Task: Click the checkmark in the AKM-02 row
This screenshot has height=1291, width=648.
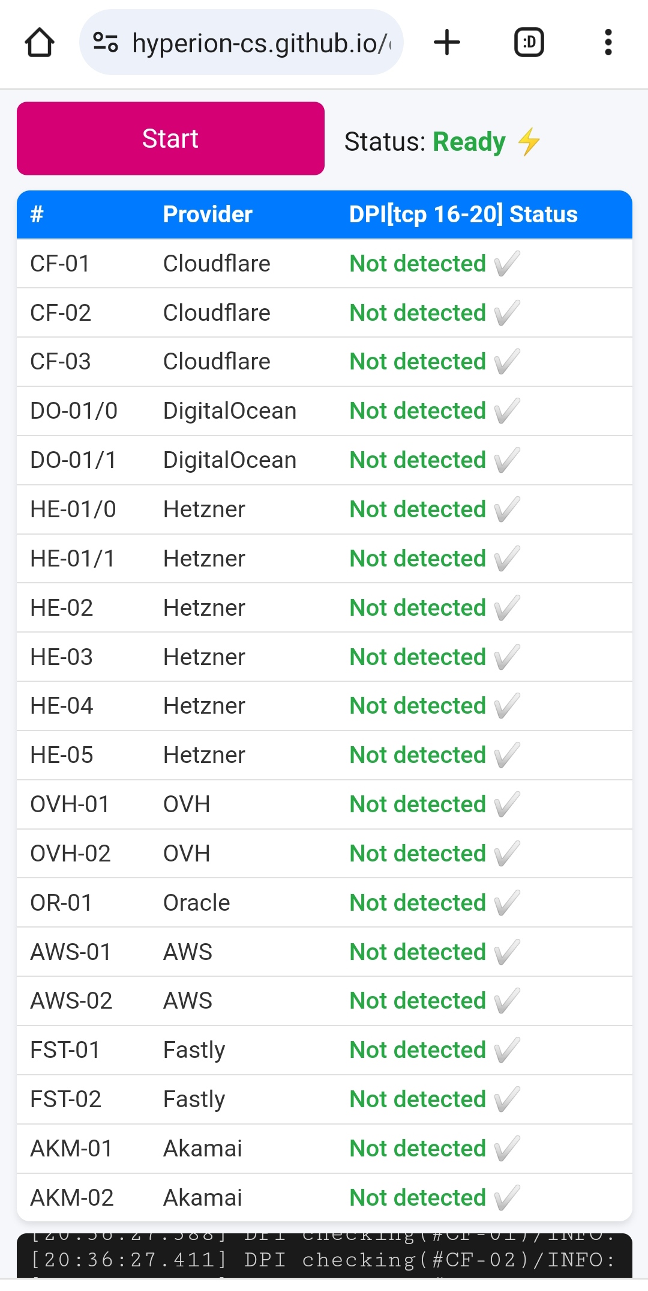Action: click(507, 1198)
